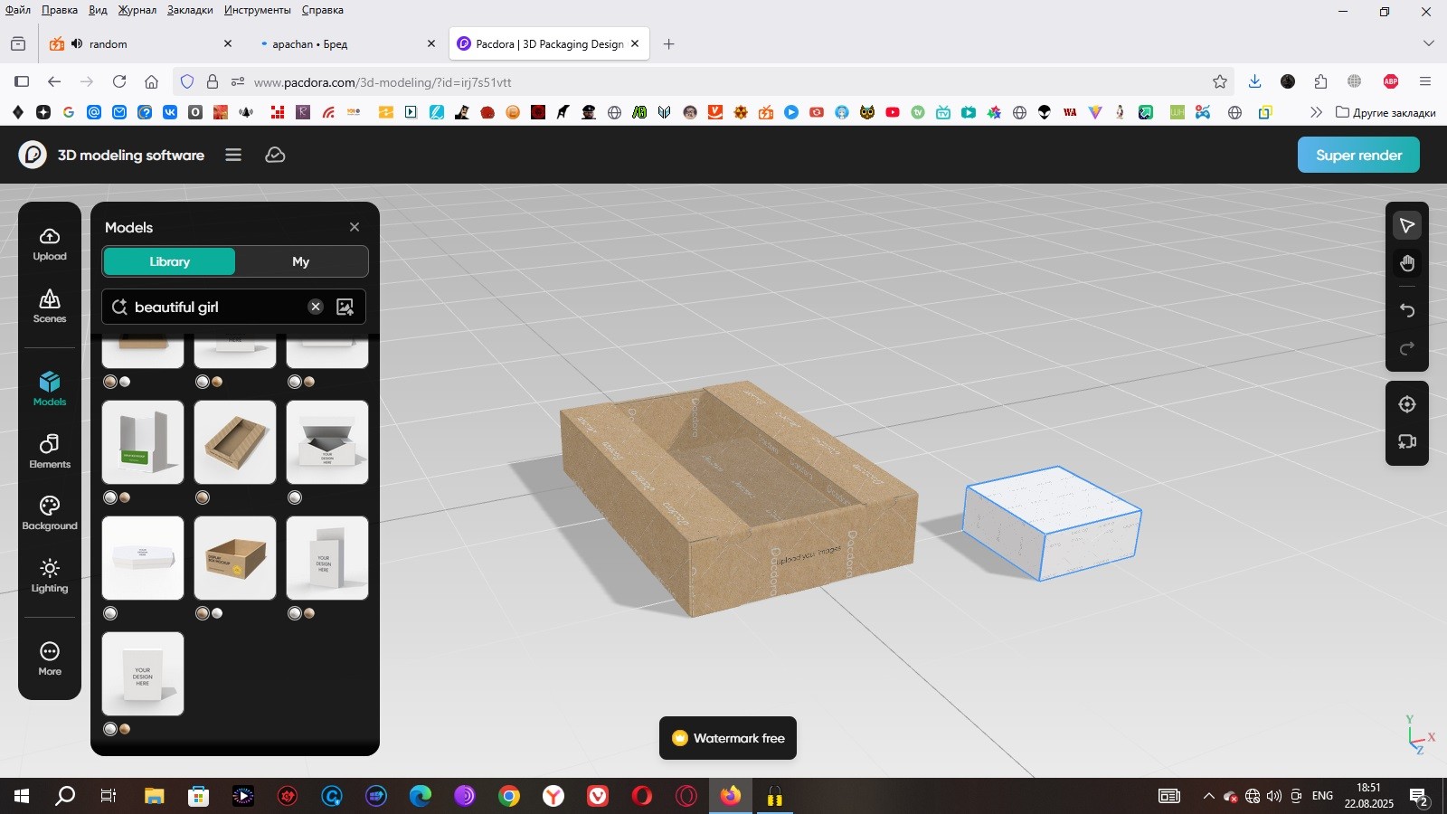Click the cloud save icon
1447x814 pixels.
click(x=275, y=155)
